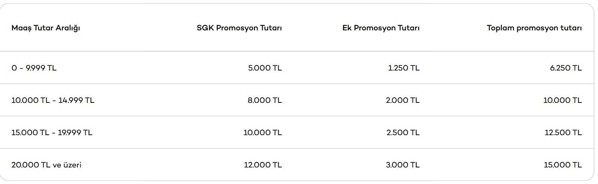The width and height of the screenshot is (598, 184).
Task: Click the 10.000 TL total promotion cell
Action: pyautogui.click(x=562, y=100)
